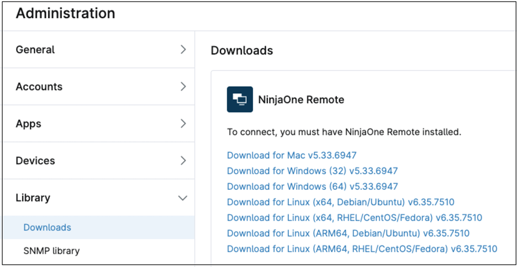517x267 pixels.
Task: Expand the General section chevron
Action: point(183,50)
